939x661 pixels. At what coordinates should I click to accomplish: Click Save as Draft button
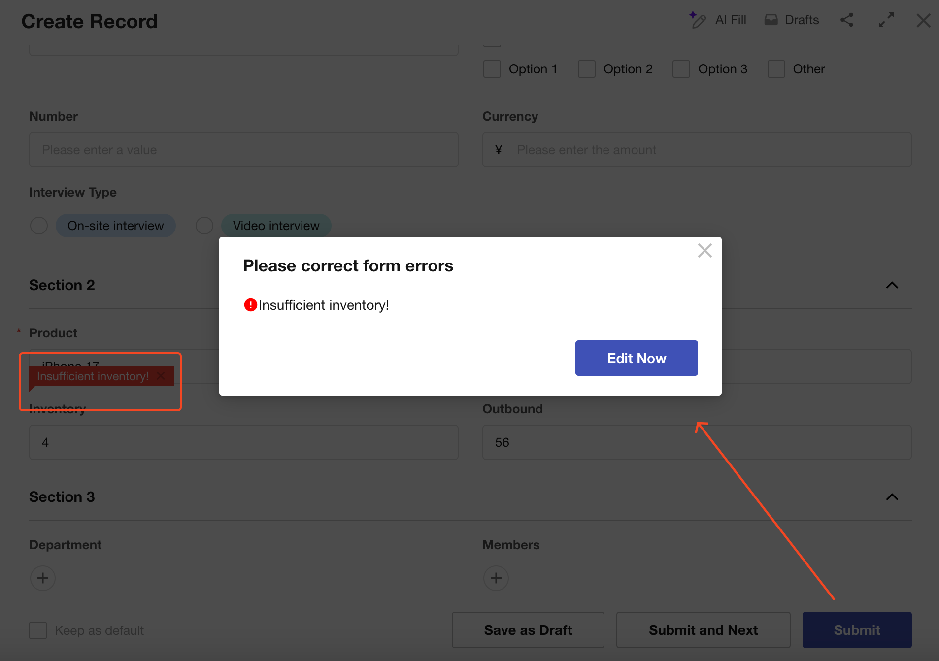pos(528,630)
